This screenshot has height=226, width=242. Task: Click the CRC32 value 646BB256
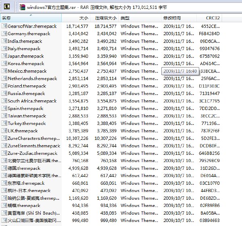[x=209, y=153]
